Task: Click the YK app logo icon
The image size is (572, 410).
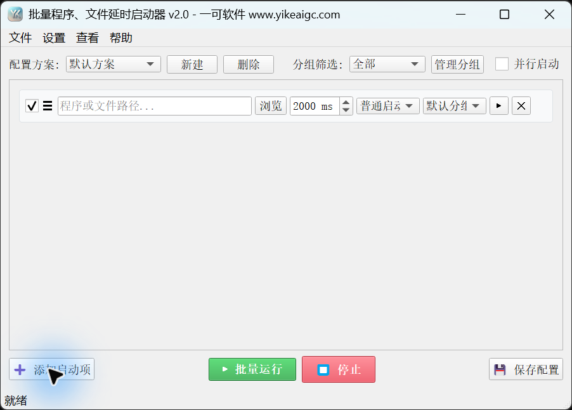Action: pos(15,15)
